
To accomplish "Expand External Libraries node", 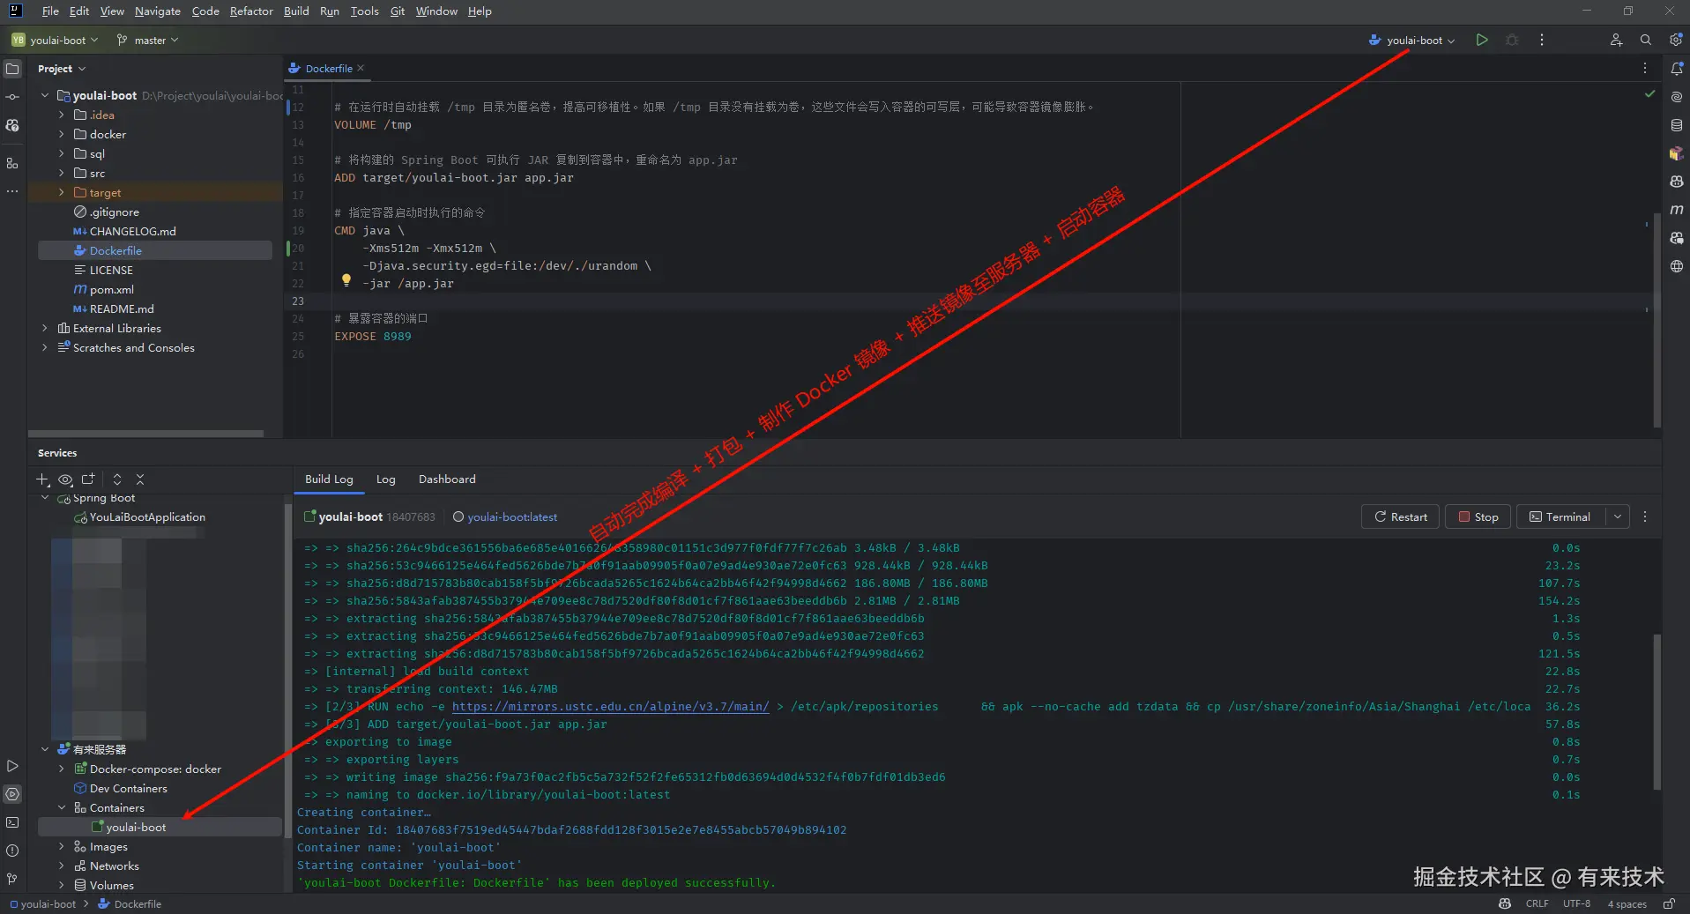I will click(x=45, y=328).
